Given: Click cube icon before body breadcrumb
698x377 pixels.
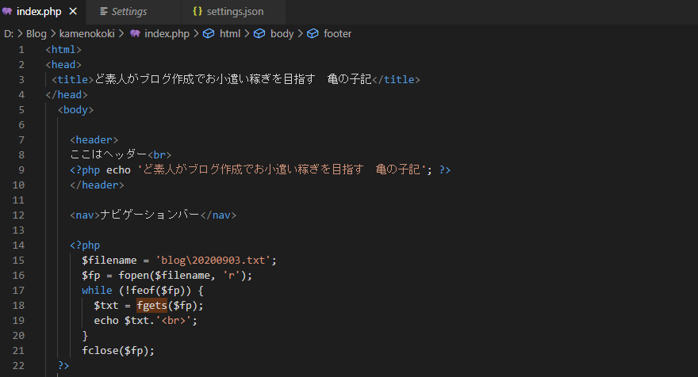Looking at the screenshot, I should (x=259, y=34).
